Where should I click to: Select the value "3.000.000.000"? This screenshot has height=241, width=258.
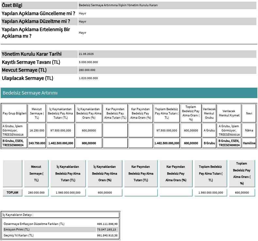[88, 62]
